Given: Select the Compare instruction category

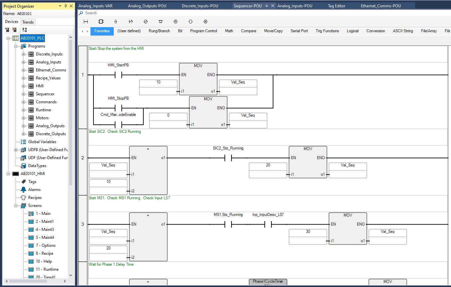Looking at the screenshot, I should [x=248, y=31].
